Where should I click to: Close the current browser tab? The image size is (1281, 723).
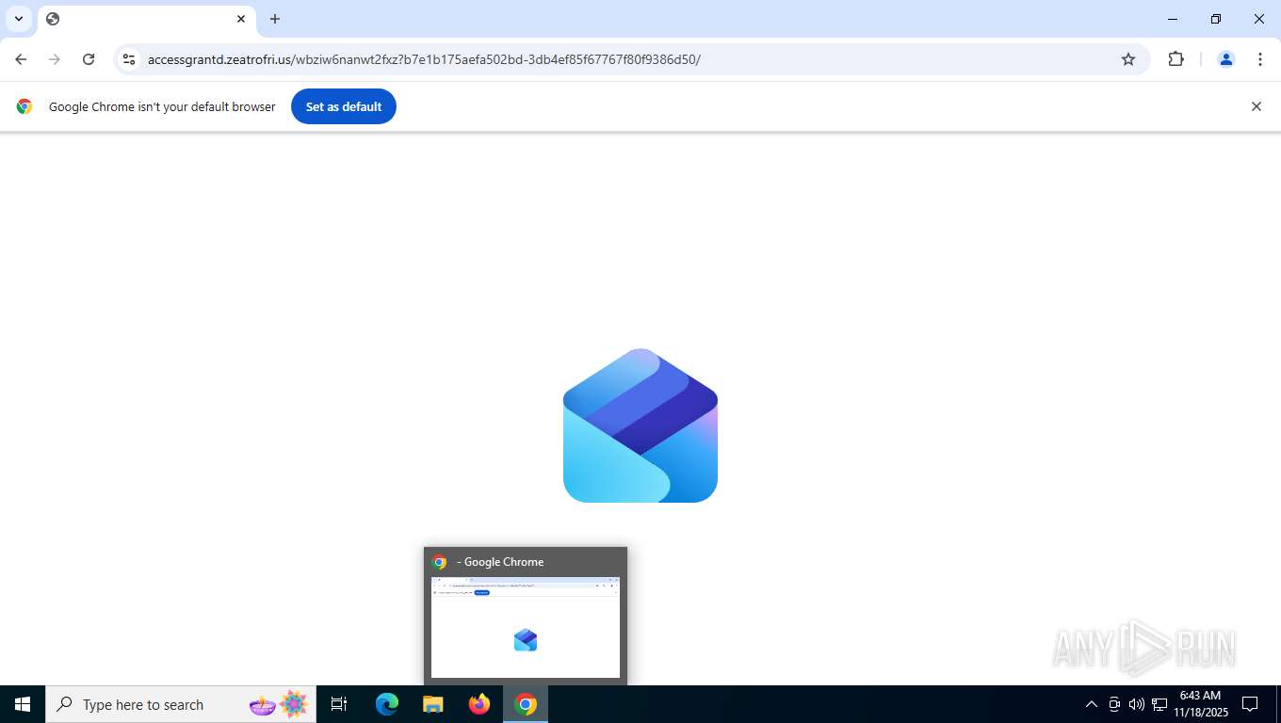[x=241, y=19]
